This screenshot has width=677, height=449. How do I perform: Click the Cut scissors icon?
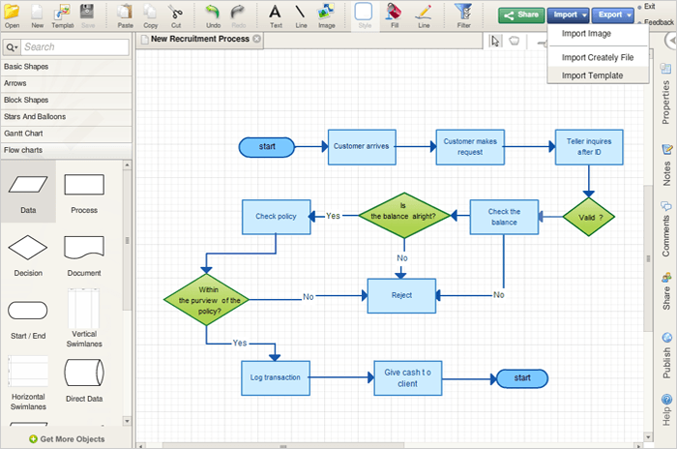pyautogui.click(x=175, y=12)
